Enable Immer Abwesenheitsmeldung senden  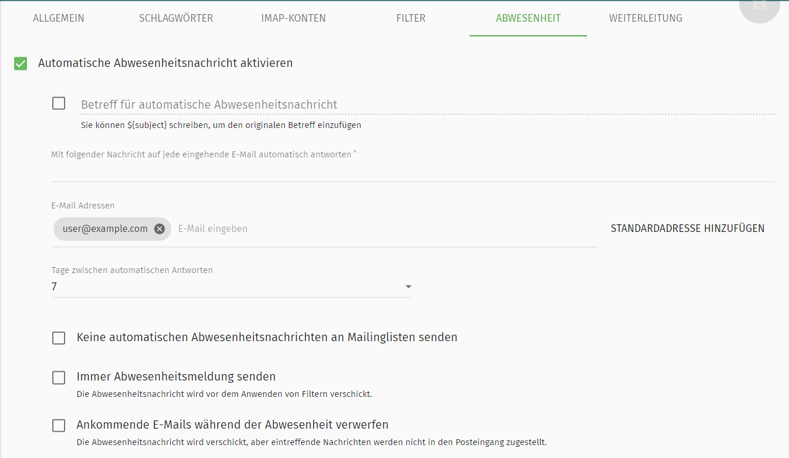59,378
